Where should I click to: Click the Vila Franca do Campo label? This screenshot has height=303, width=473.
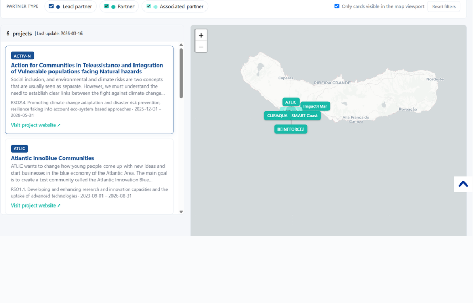pyautogui.click(x=356, y=120)
